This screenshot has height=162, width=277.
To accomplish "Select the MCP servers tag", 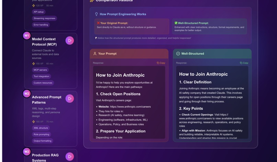I will (x=40, y=70).
